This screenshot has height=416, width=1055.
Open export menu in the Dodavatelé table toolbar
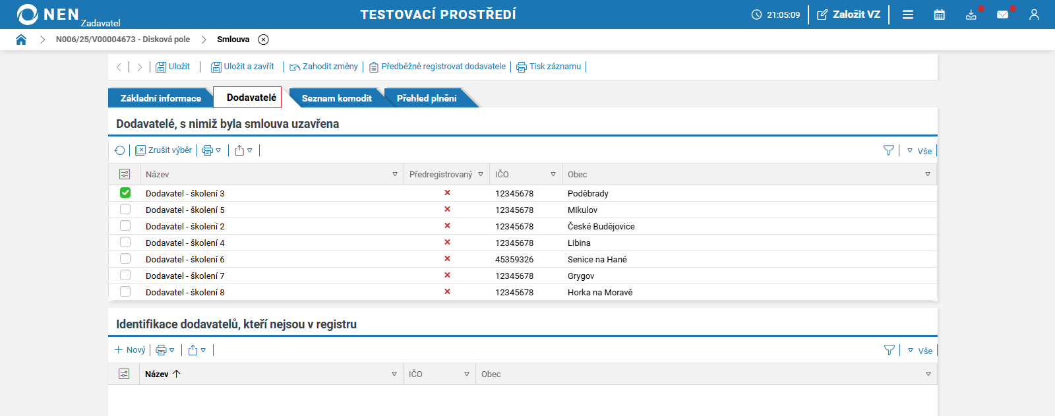243,150
